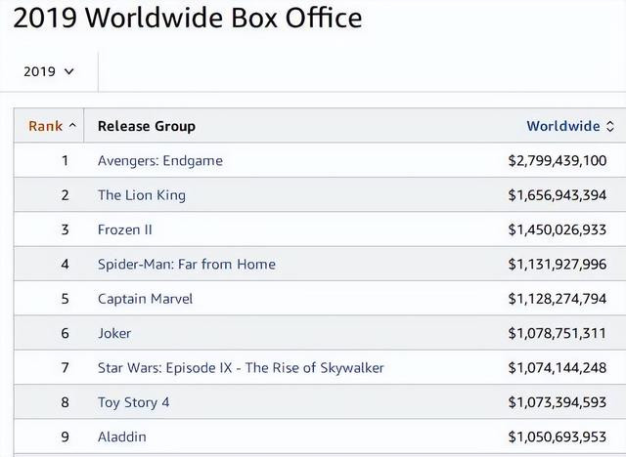Open Spider-Man: Far from Home link
Image resolution: width=626 pixels, height=457 pixels.
point(187,265)
